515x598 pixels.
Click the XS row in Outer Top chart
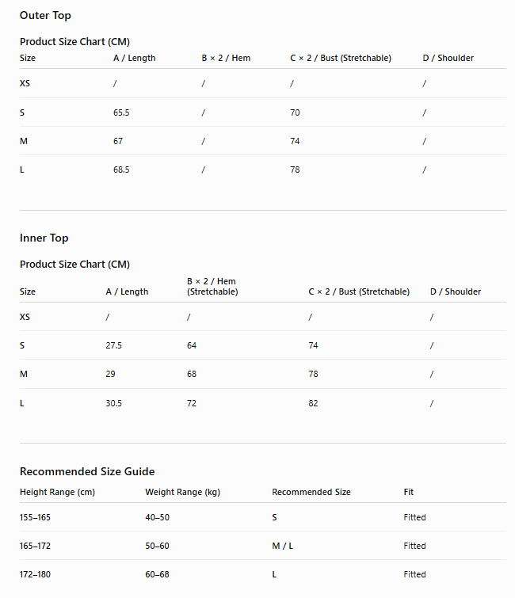263,83
